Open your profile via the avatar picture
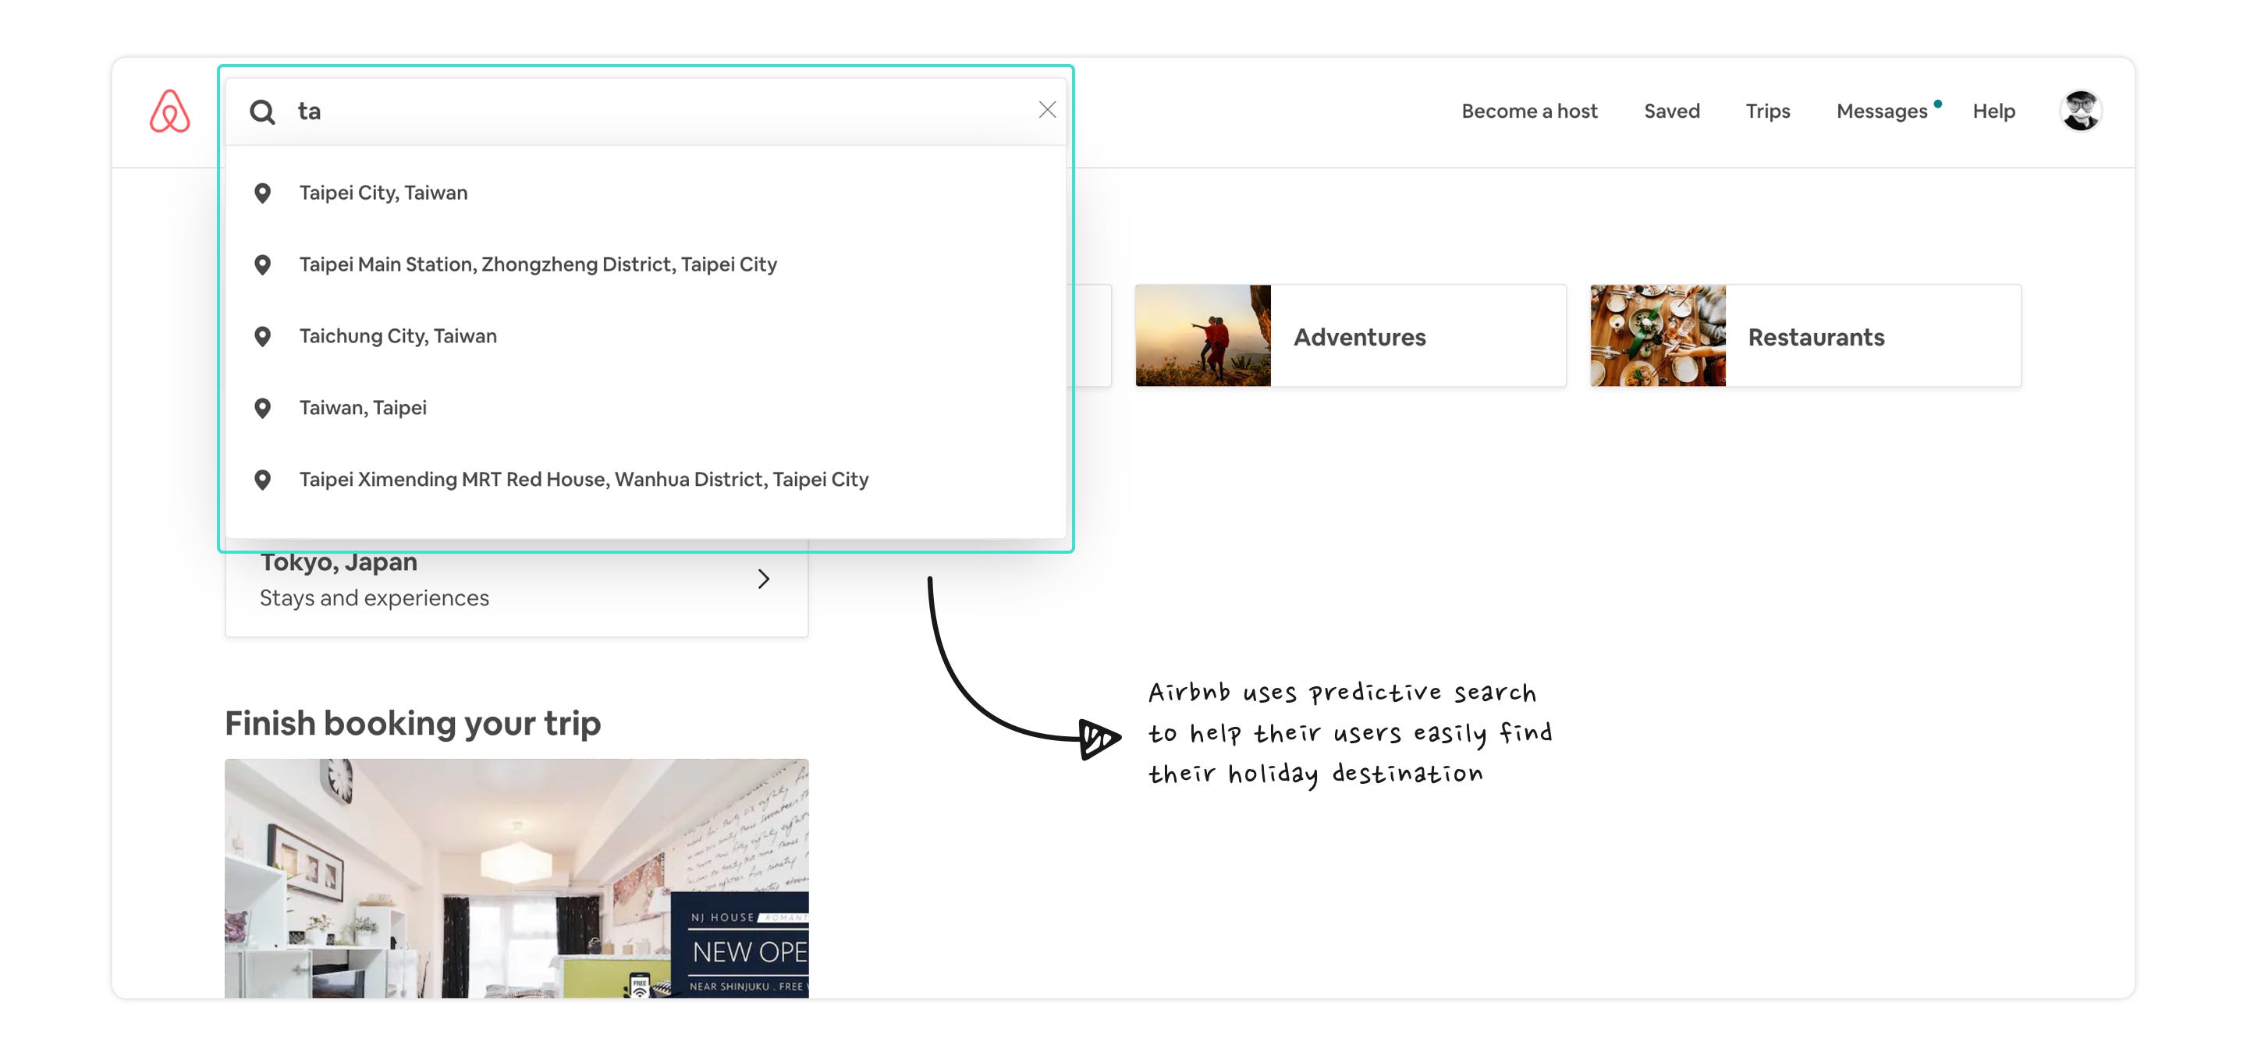 2082,111
